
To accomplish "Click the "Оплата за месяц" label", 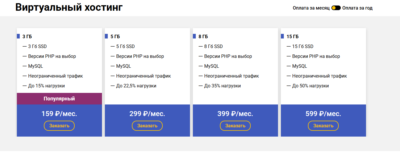I will tap(311, 8).
